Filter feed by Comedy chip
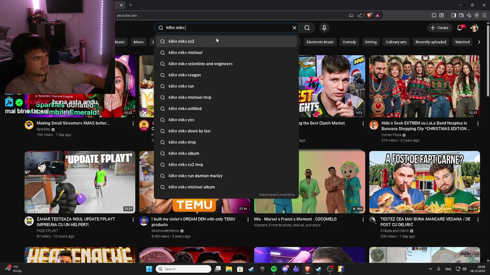The width and height of the screenshot is (490, 275). click(x=349, y=42)
